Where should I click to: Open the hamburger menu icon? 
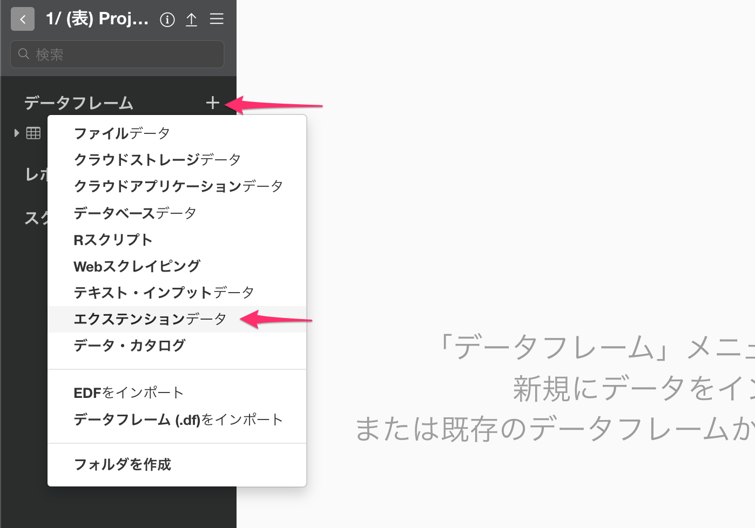tap(217, 19)
